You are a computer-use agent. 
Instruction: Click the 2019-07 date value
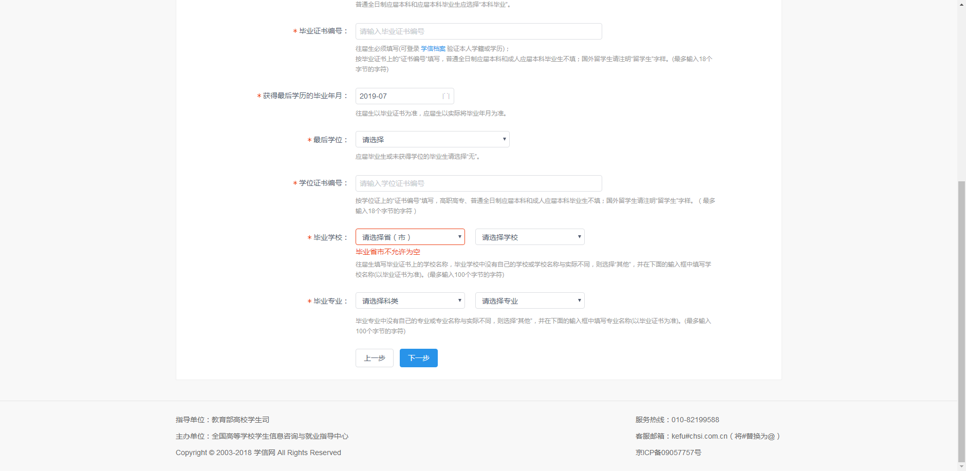(x=374, y=96)
